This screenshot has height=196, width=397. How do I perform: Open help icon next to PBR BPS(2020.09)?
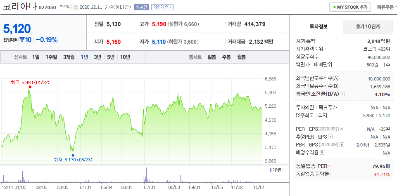(x=342, y=145)
